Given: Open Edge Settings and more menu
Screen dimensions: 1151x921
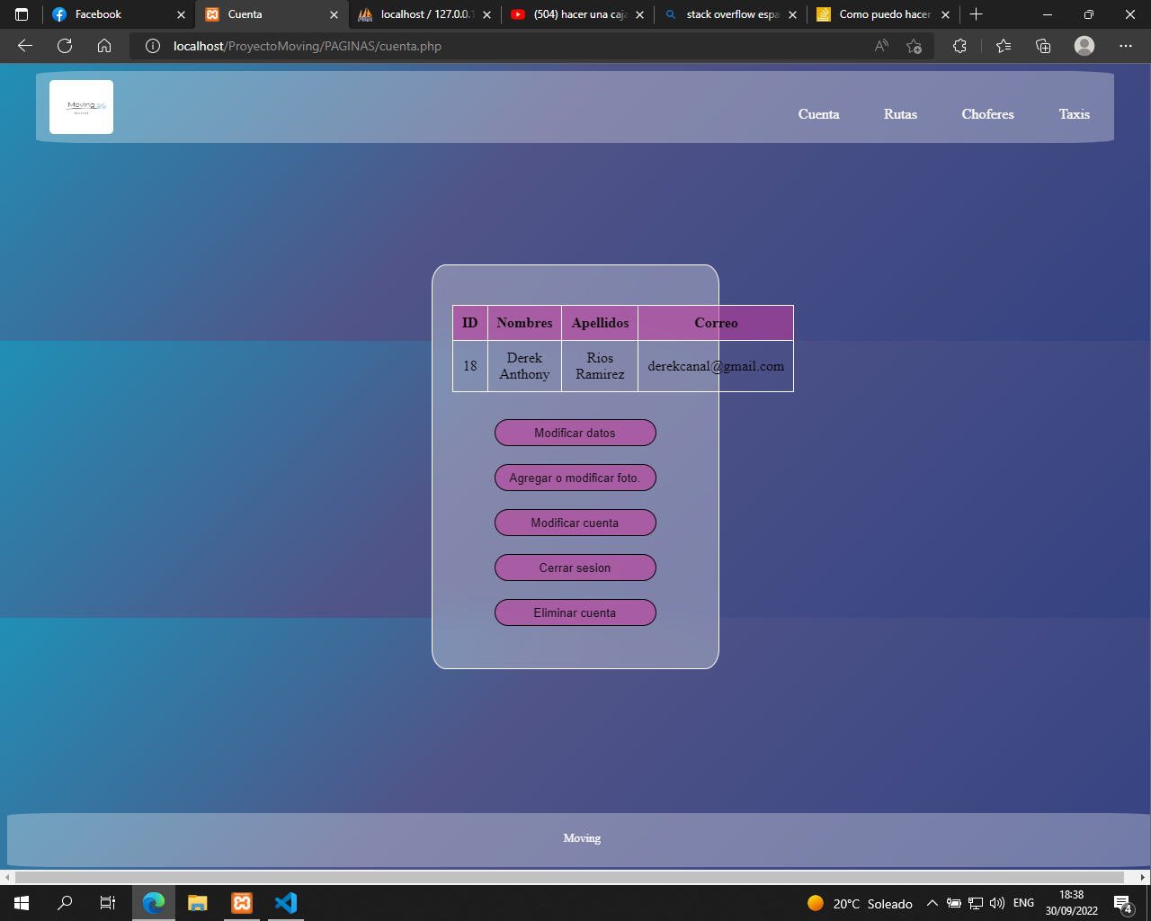Looking at the screenshot, I should (x=1126, y=46).
